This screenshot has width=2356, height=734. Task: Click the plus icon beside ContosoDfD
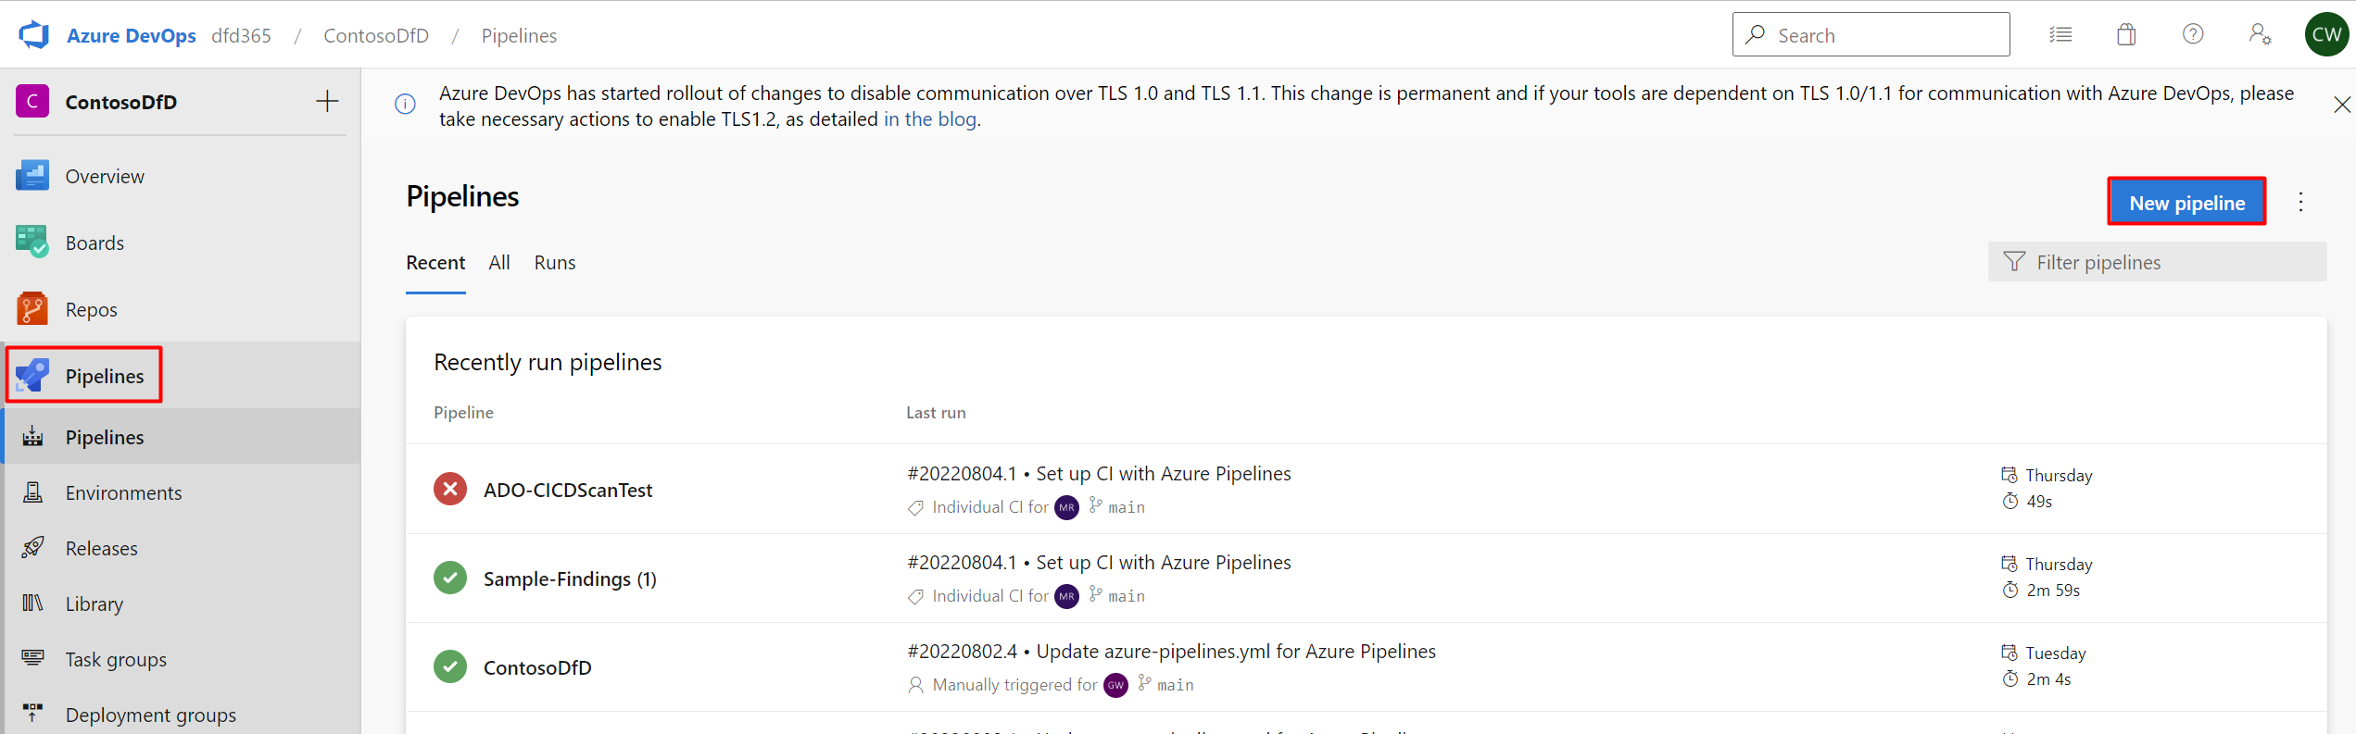point(327,102)
